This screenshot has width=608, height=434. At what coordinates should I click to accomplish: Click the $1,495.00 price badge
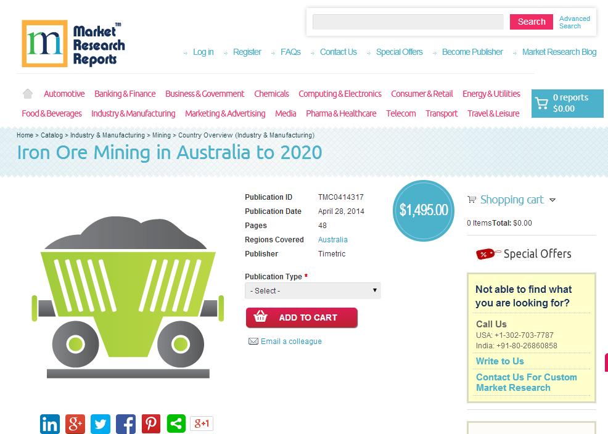coord(424,210)
